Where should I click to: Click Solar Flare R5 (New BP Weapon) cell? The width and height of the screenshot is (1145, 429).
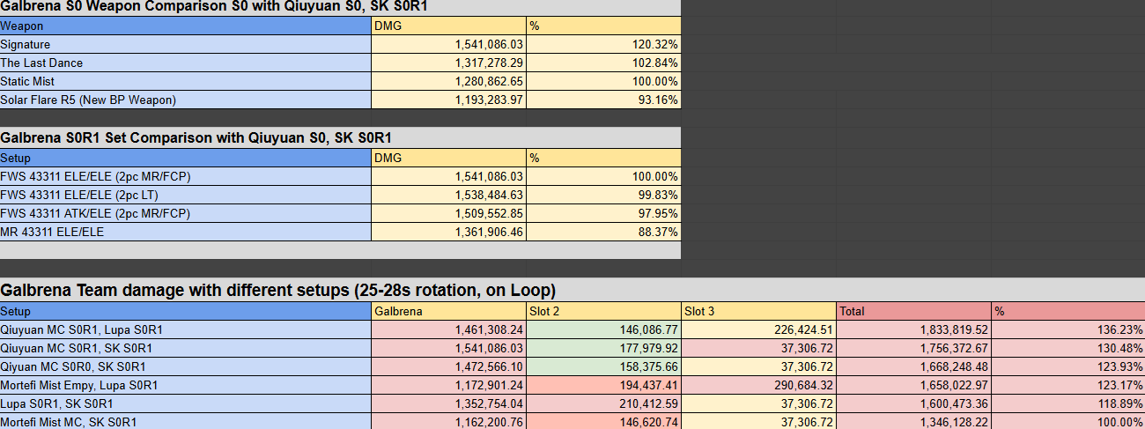(185, 100)
